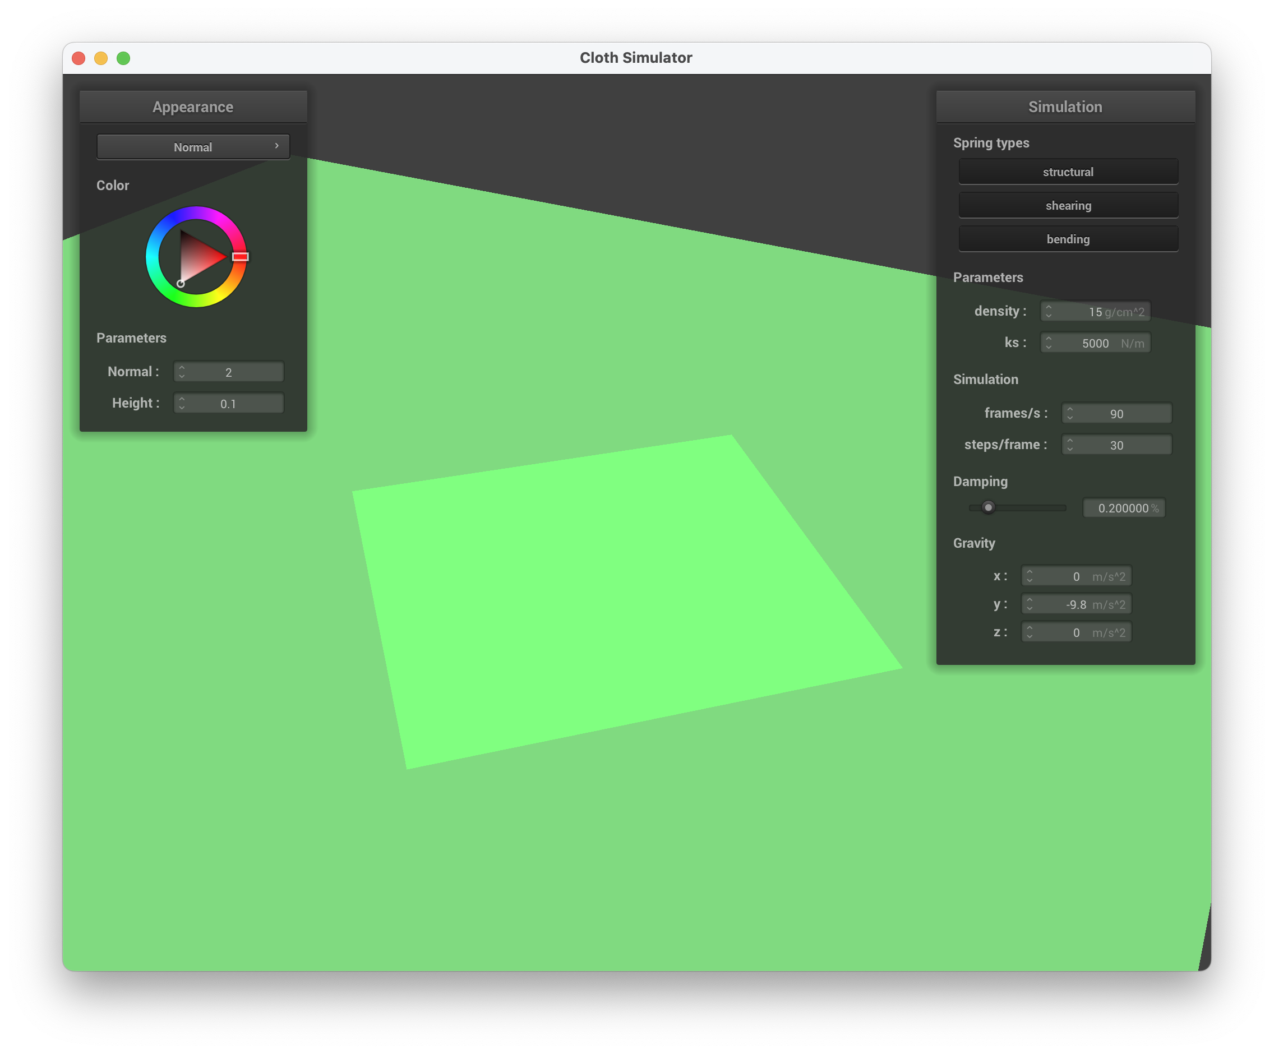
Task: Click the ks value spinner arrows
Action: 1049,343
